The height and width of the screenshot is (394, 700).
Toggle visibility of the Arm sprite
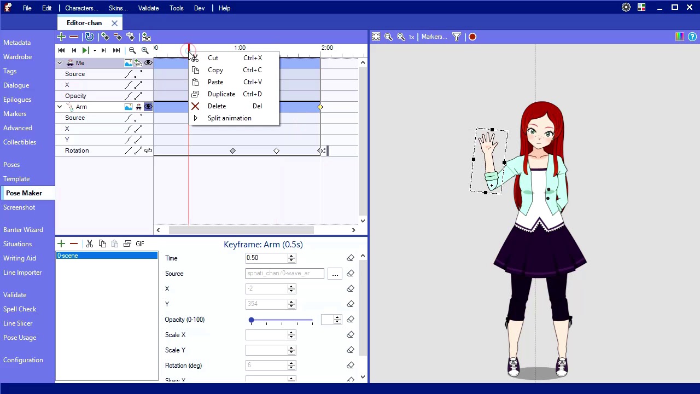(148, 107)
